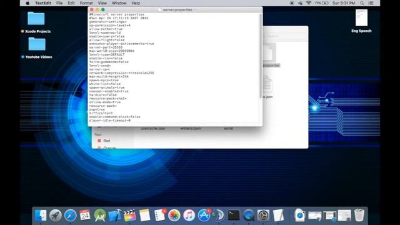This screenshot has width=400, height=225.
Task: Click the online-mode=true line
Action: click(105, 102)
